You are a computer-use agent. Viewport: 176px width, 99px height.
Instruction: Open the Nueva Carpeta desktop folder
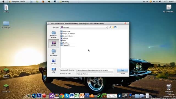[x=6, y=24]
